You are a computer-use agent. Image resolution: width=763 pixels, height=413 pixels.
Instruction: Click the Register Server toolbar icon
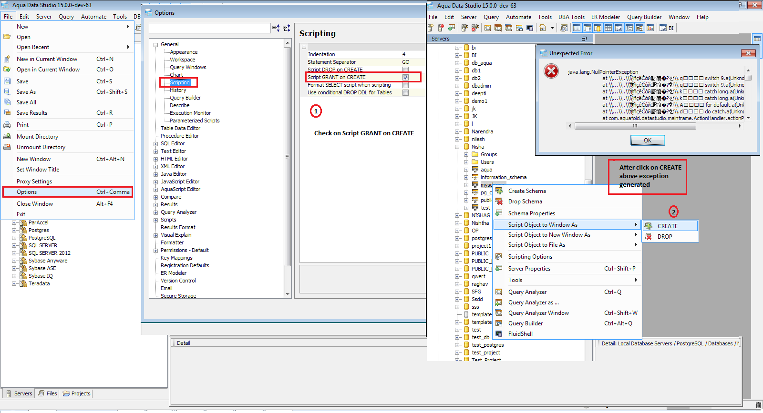431,28
